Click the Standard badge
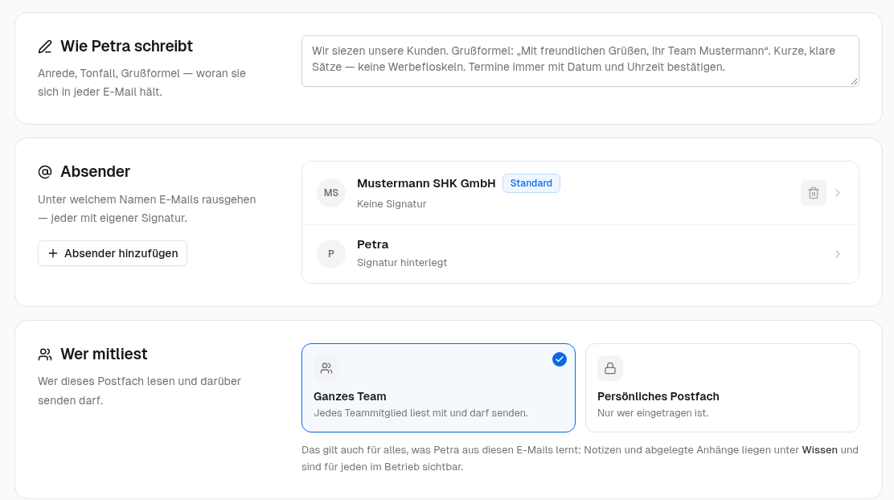 click(x=531, y=183)
